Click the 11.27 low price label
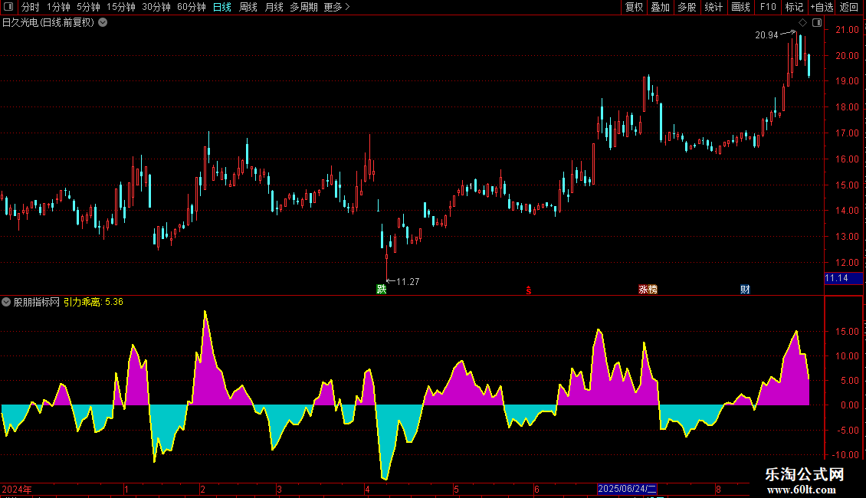 (x=408, y=282)
